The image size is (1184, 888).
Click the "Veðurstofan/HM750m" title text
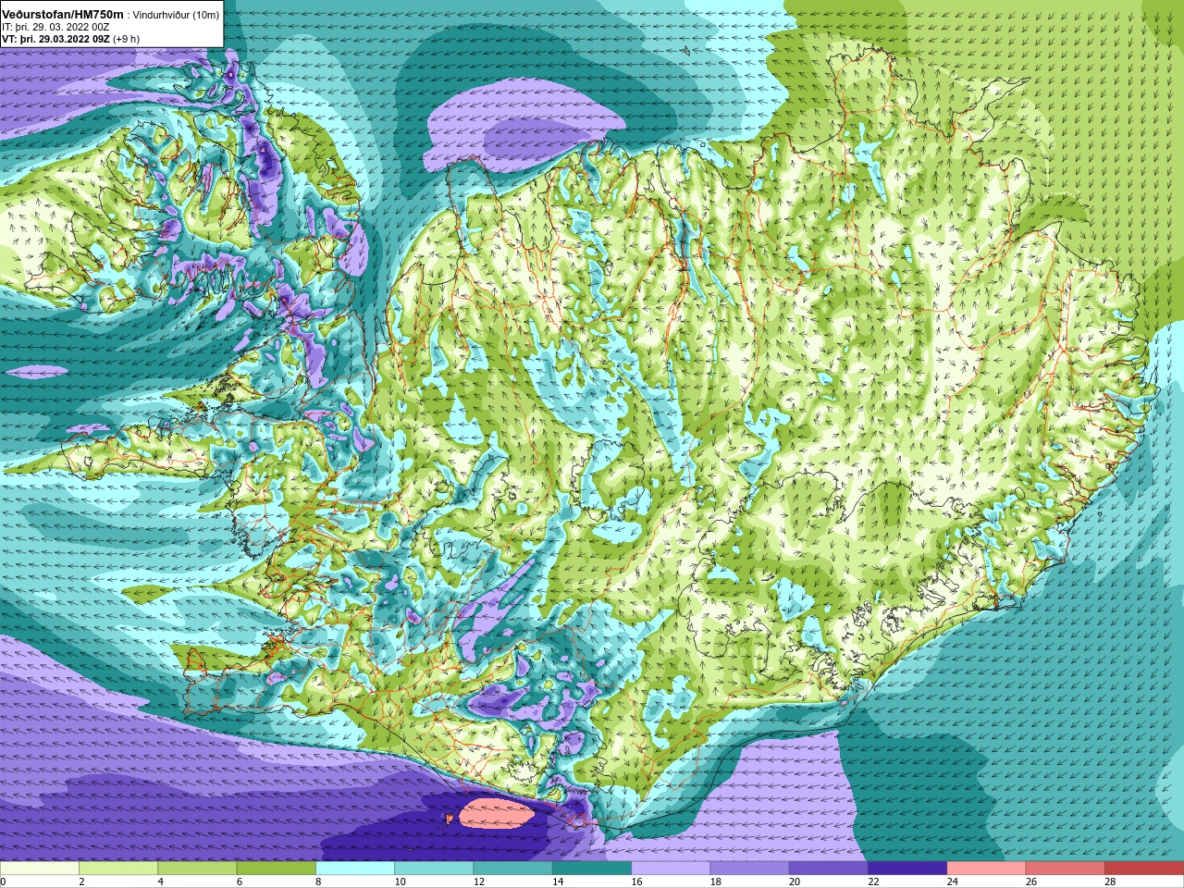[x=63, y=14]
